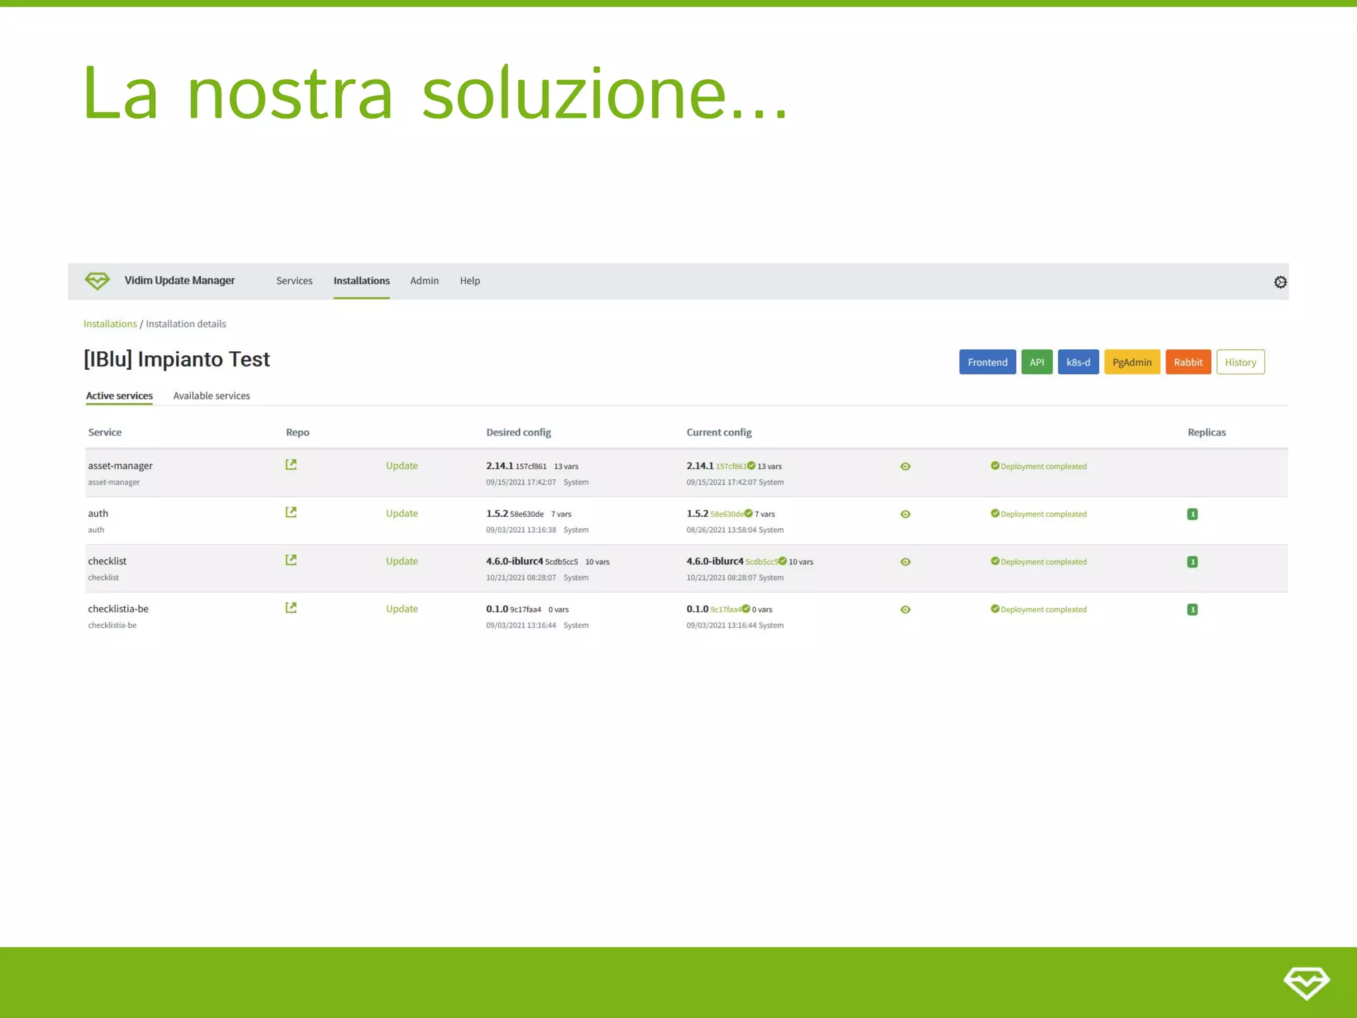This screenshot has height=1018, width=1357.
Task: Click the Installation details breadcrumb text
Action: pos(186,324)
